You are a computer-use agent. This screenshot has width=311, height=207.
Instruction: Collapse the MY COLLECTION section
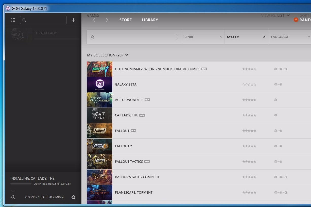(x=127, y=55)
